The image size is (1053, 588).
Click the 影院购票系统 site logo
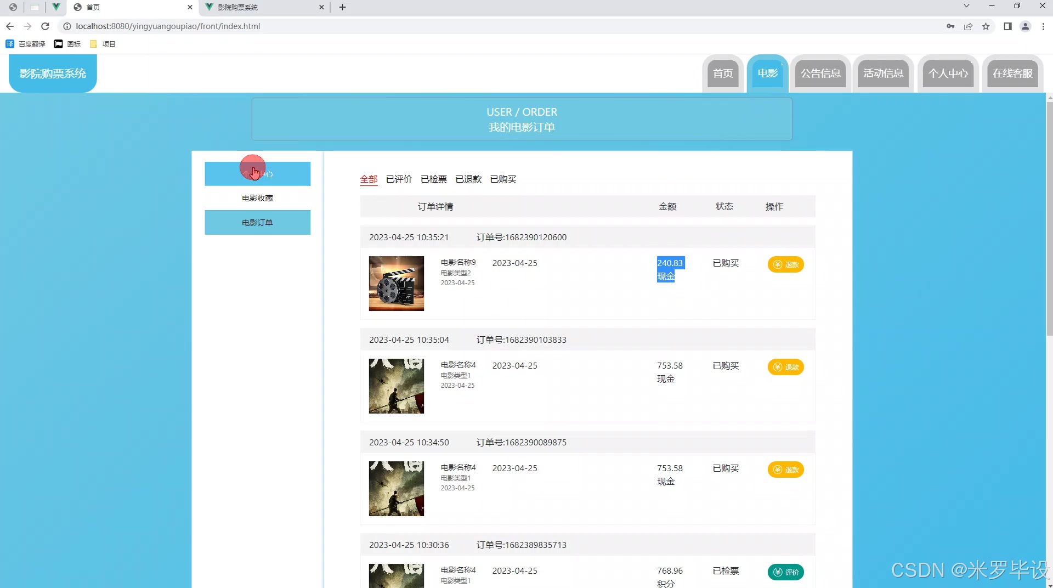click(x=53, y=73)
